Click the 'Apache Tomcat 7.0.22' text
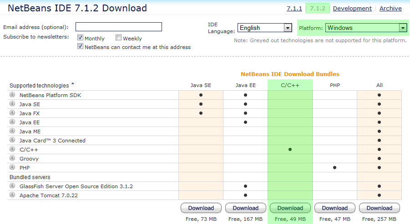410x224 pixels. pos(49,195)
